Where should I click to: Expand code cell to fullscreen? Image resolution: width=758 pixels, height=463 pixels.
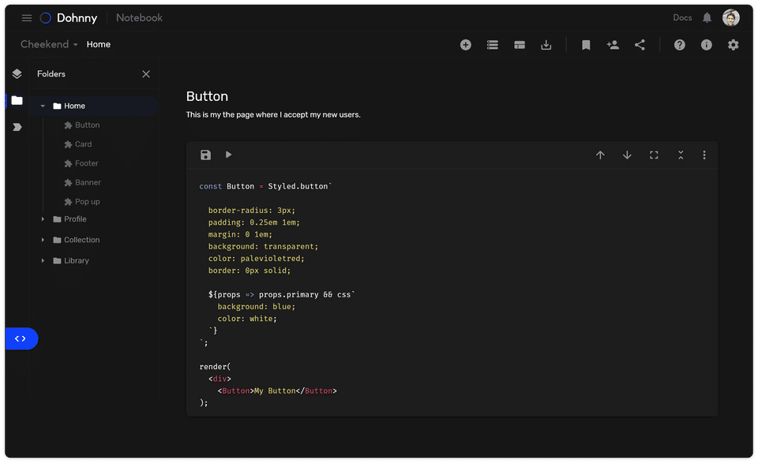click(x=654, y=155)
